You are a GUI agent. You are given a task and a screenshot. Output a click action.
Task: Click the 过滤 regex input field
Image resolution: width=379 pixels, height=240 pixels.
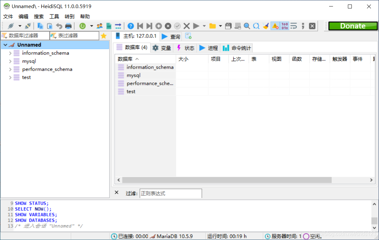click(171, 193)
